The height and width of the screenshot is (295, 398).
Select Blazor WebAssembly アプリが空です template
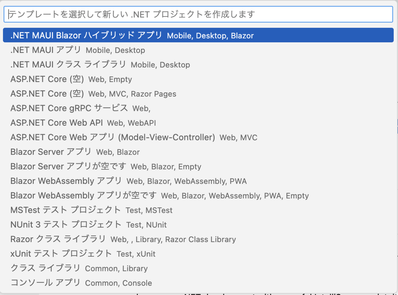coord(198,196)
